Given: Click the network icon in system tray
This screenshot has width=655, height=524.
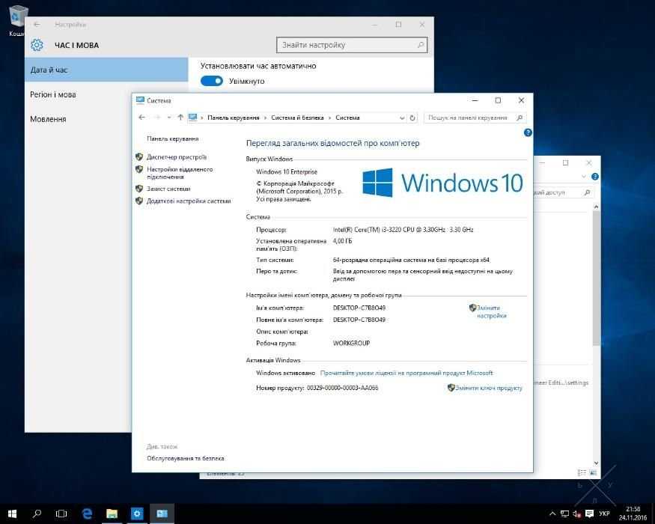Looking at the screenshot, I should click(564, 514).
